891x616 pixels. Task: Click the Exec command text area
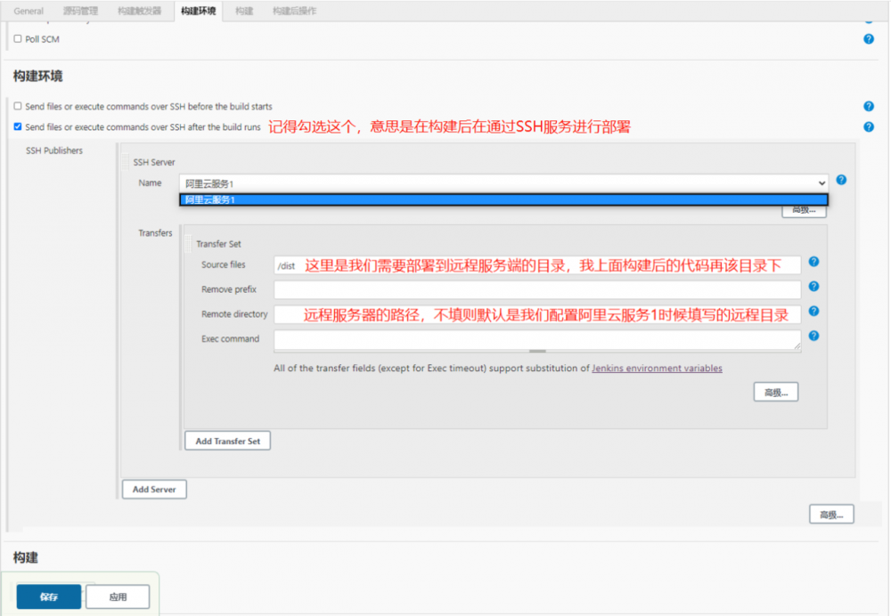click(x=537, y=339)
